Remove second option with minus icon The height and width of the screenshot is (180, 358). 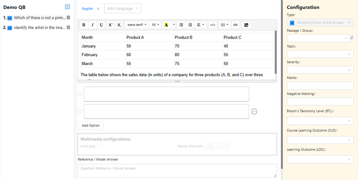coord(254,111)
